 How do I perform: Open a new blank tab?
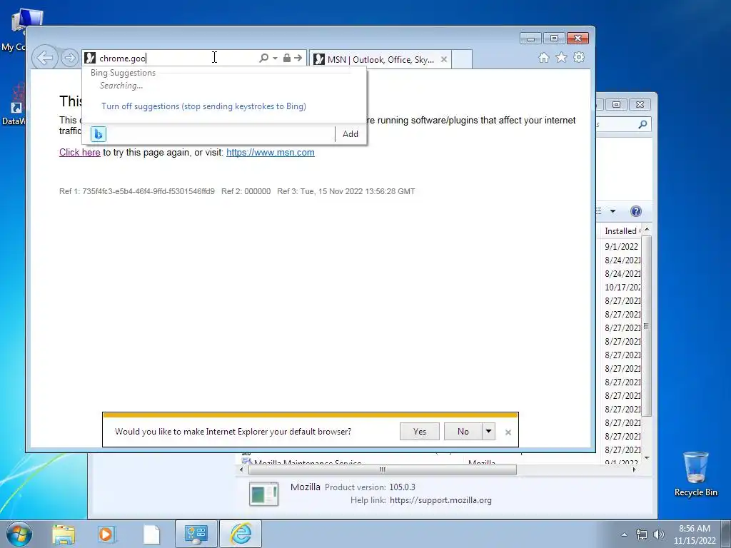[x=462, y=59]
